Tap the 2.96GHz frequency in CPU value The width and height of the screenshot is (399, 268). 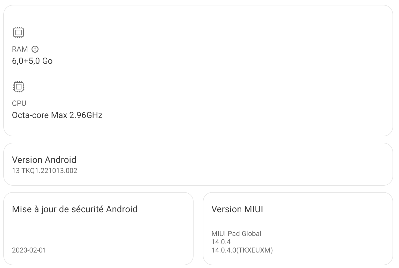tap(86, 115)
